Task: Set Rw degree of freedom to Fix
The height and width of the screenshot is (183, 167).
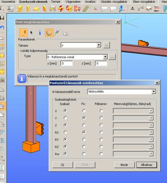Action: tap(84, 154)
